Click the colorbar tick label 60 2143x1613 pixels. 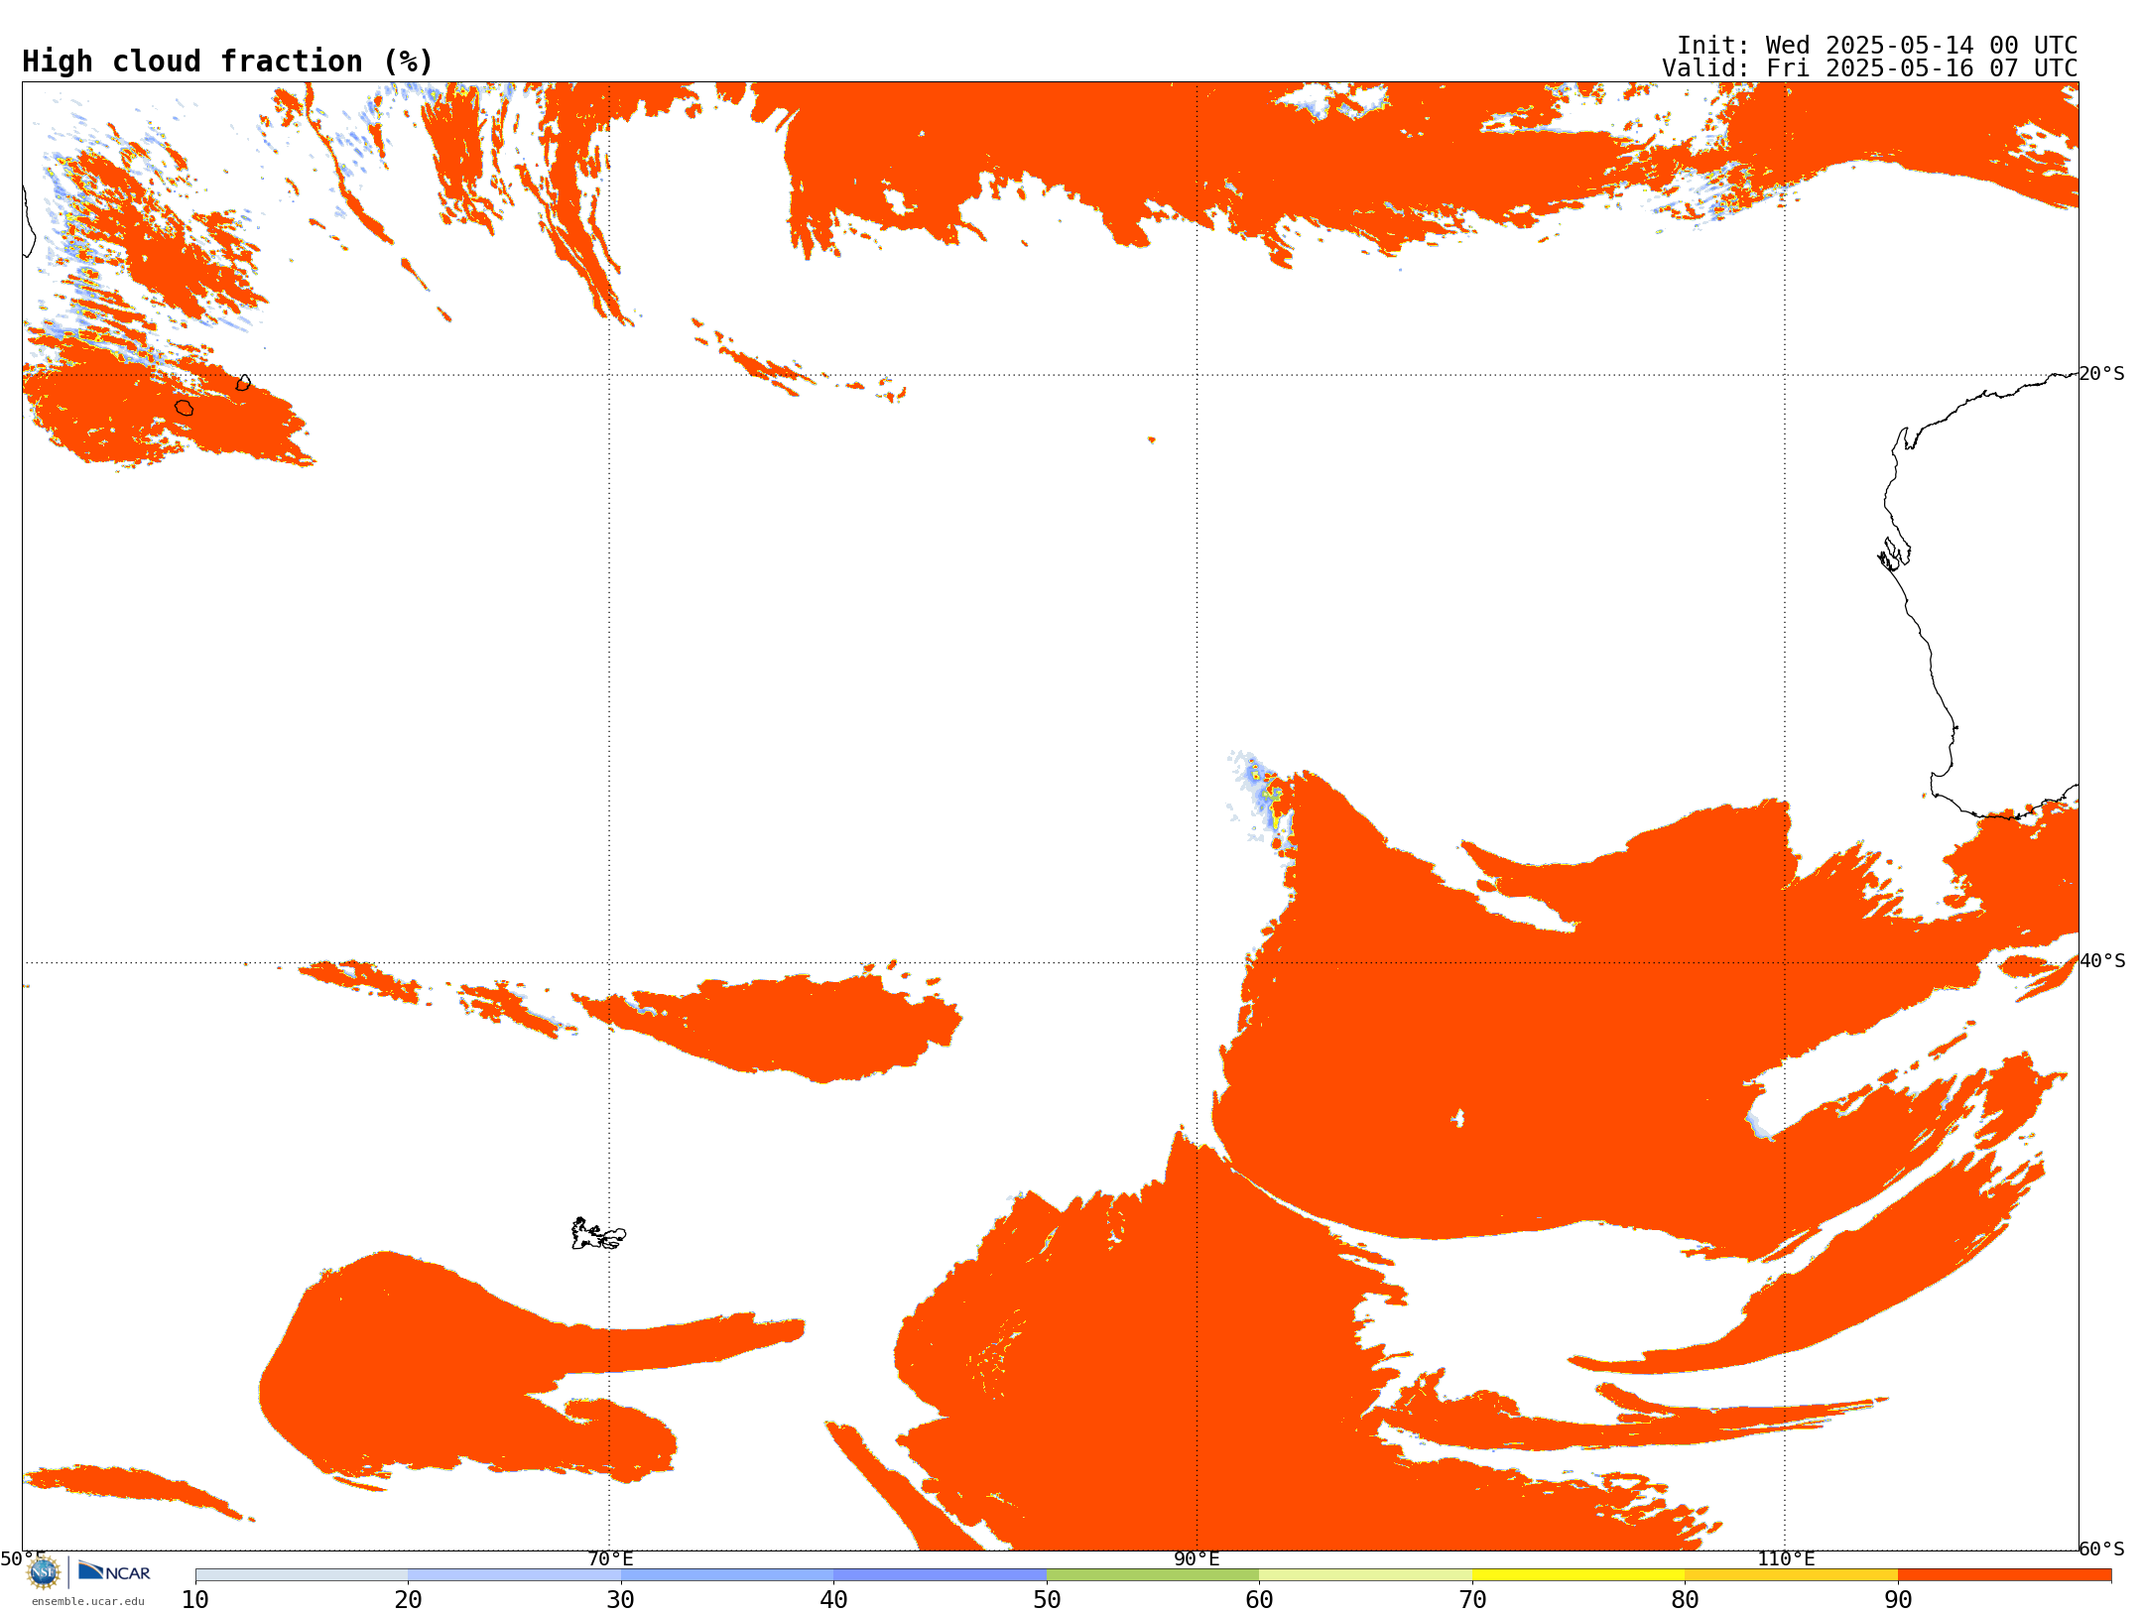(1259, 1600)
